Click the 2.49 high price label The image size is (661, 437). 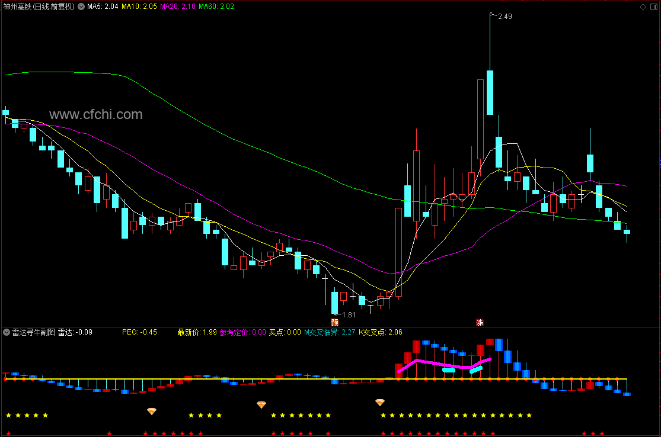[505, 17]
